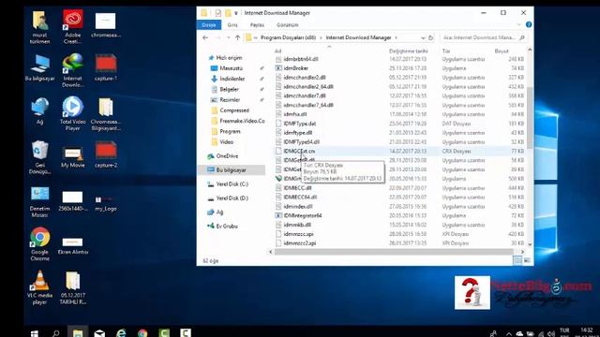Select the Ekran Alıntısı desktop file
The height and width of the screenshot is (337, 600).
click(73, 245)
